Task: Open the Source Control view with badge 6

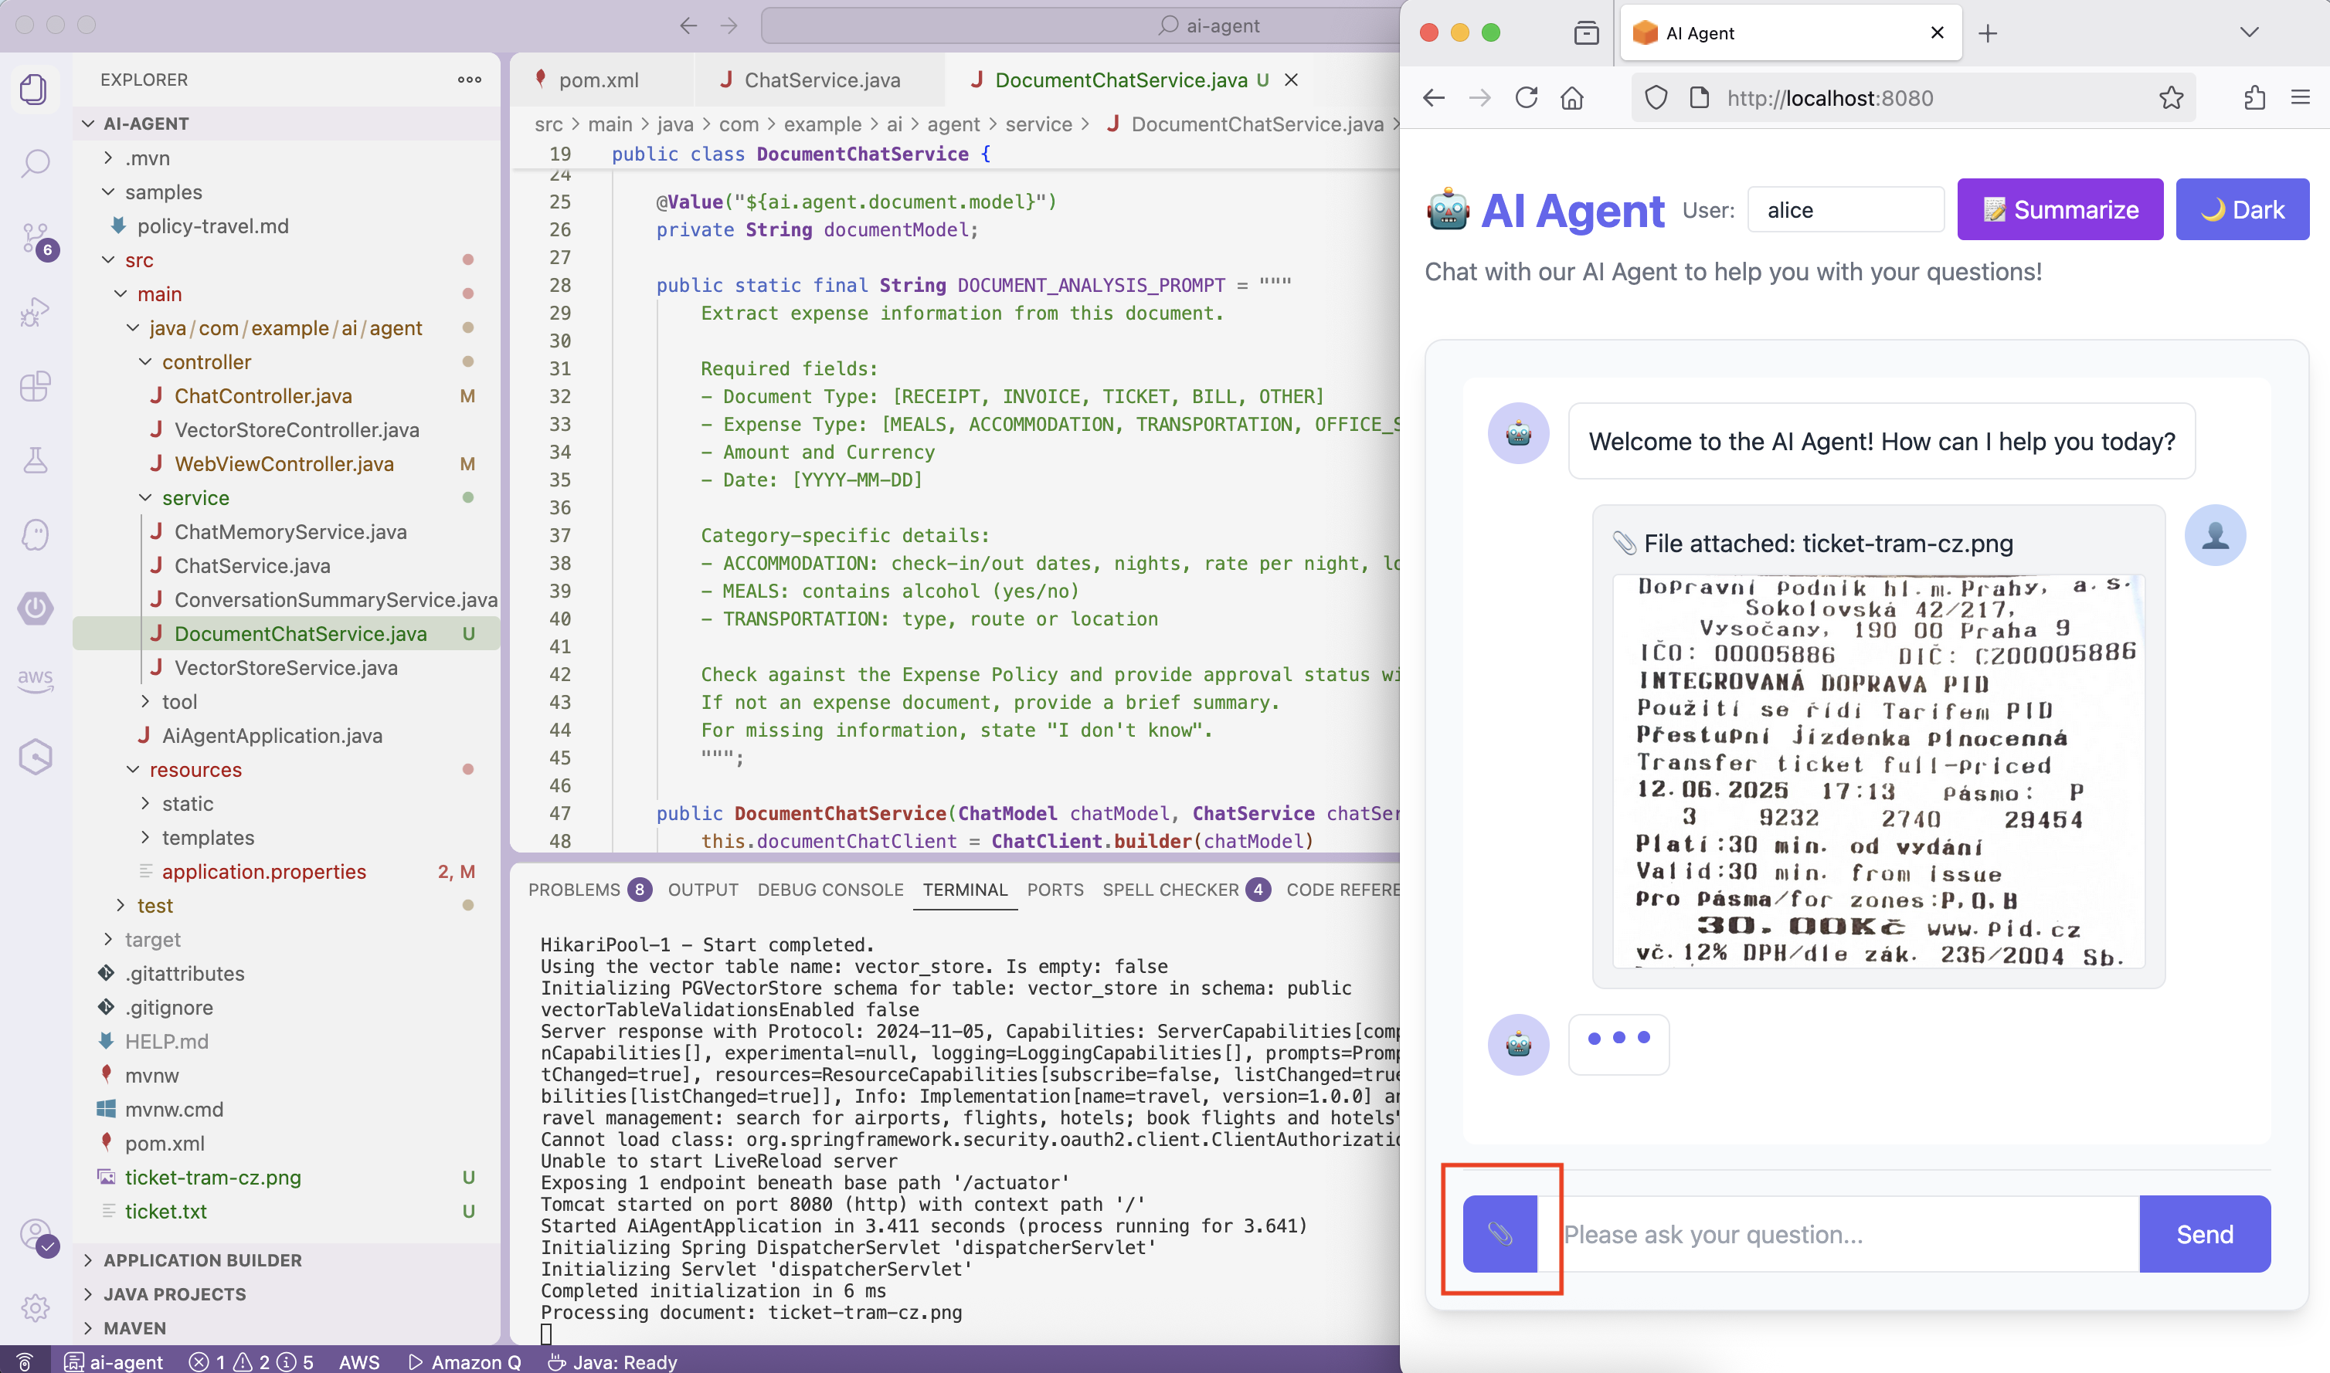Action: click(36, 238)
